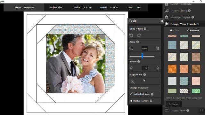The image size is (205, 115).
Task: Click the Insert Text T icon
Action: pyautogui.click(x=167, y=111)
